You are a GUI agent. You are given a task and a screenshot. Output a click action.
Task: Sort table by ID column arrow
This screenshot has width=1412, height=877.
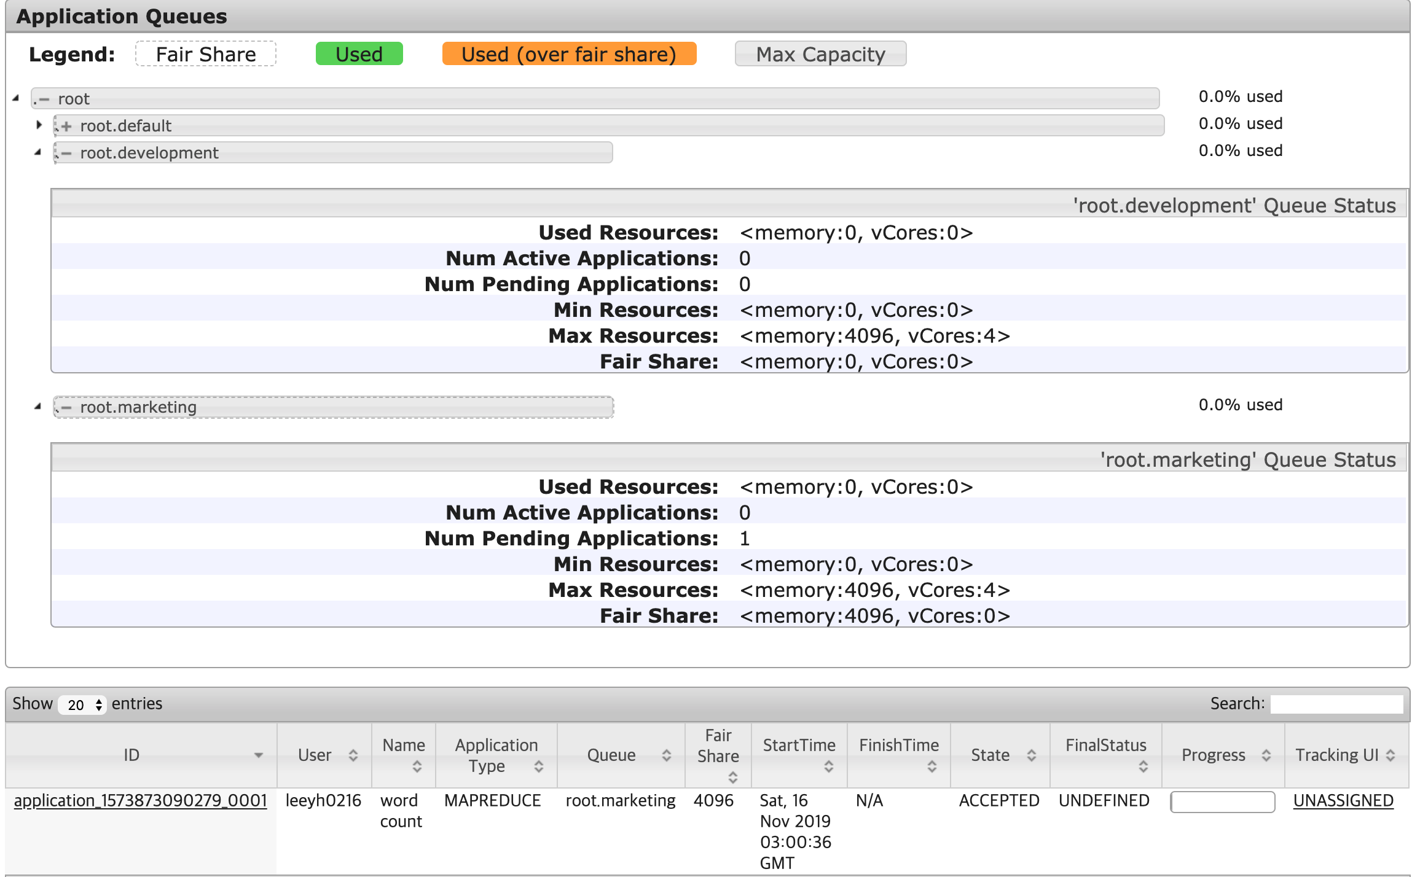tap(258, 755)
